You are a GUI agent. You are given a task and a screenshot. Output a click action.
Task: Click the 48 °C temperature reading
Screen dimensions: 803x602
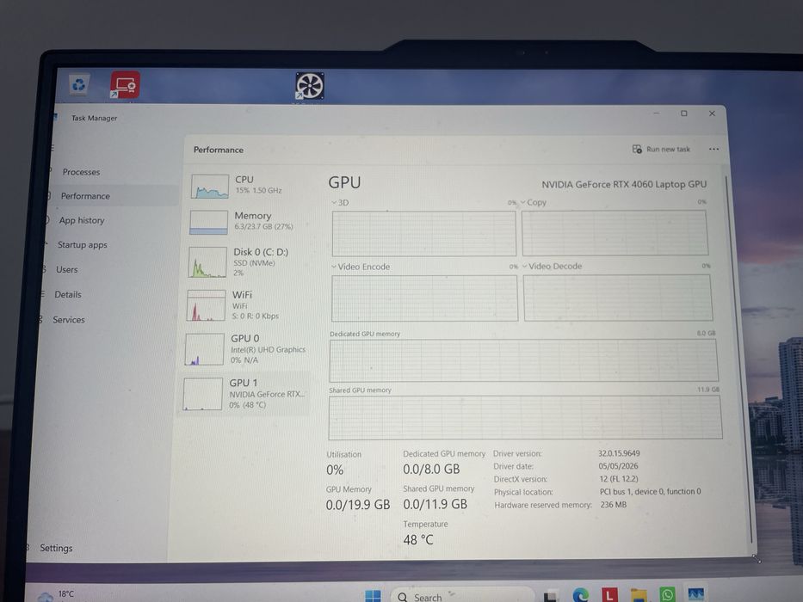418,540
